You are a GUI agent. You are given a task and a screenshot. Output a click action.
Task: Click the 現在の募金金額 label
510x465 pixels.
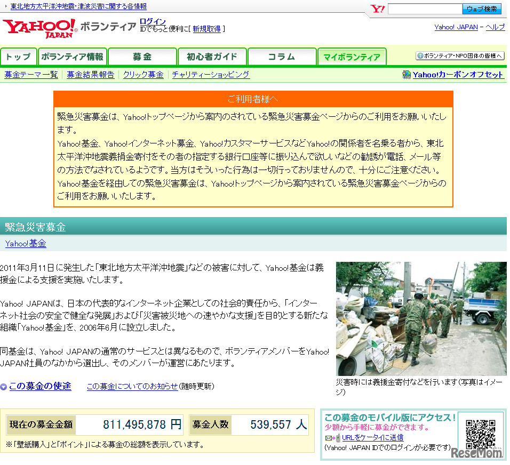click(x=41, y=424)
